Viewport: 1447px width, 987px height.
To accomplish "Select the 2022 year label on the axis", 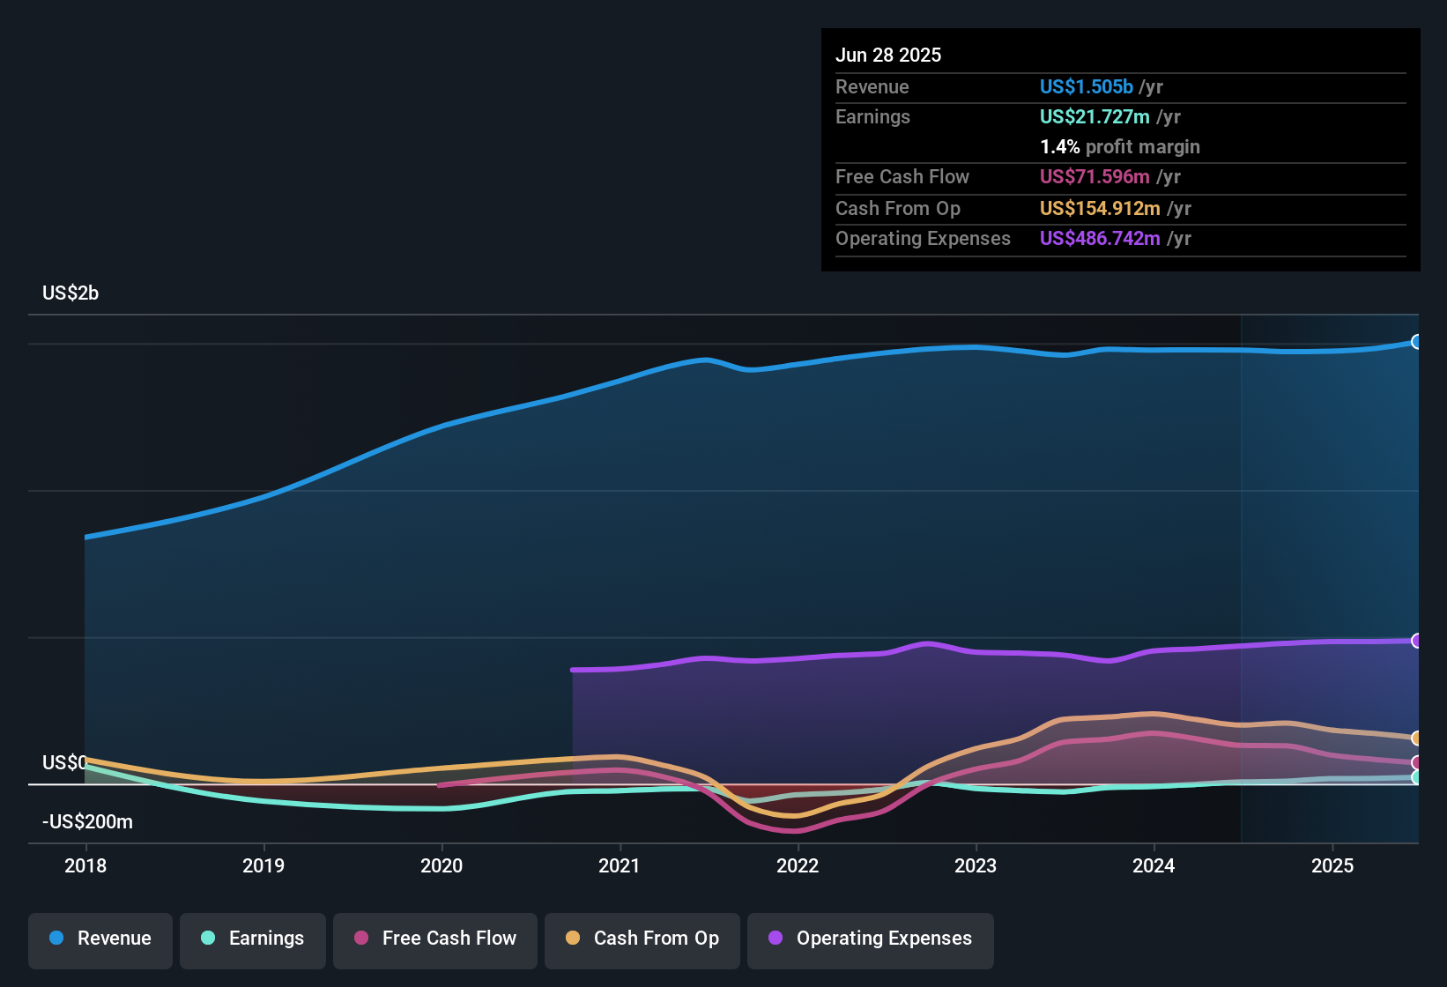I will point(797,866).
